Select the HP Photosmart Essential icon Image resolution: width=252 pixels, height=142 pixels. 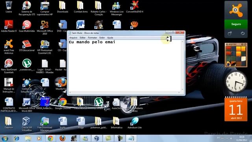click(44, 47)
